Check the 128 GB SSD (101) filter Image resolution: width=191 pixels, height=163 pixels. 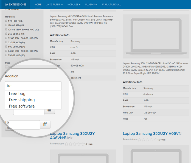point(6,25)
